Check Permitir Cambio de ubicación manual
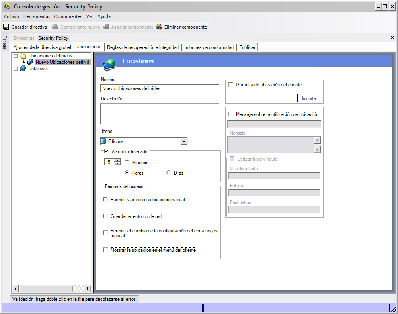The width and height of the screenshot is (398, 314). coord(105,199)
